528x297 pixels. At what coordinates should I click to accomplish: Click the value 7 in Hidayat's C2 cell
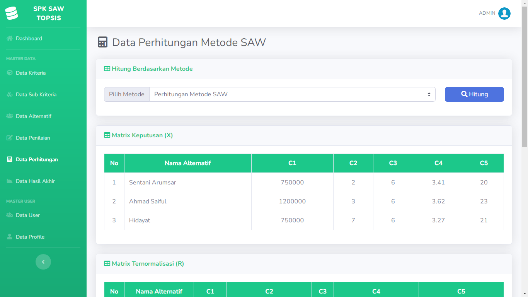tap(353, 220)
